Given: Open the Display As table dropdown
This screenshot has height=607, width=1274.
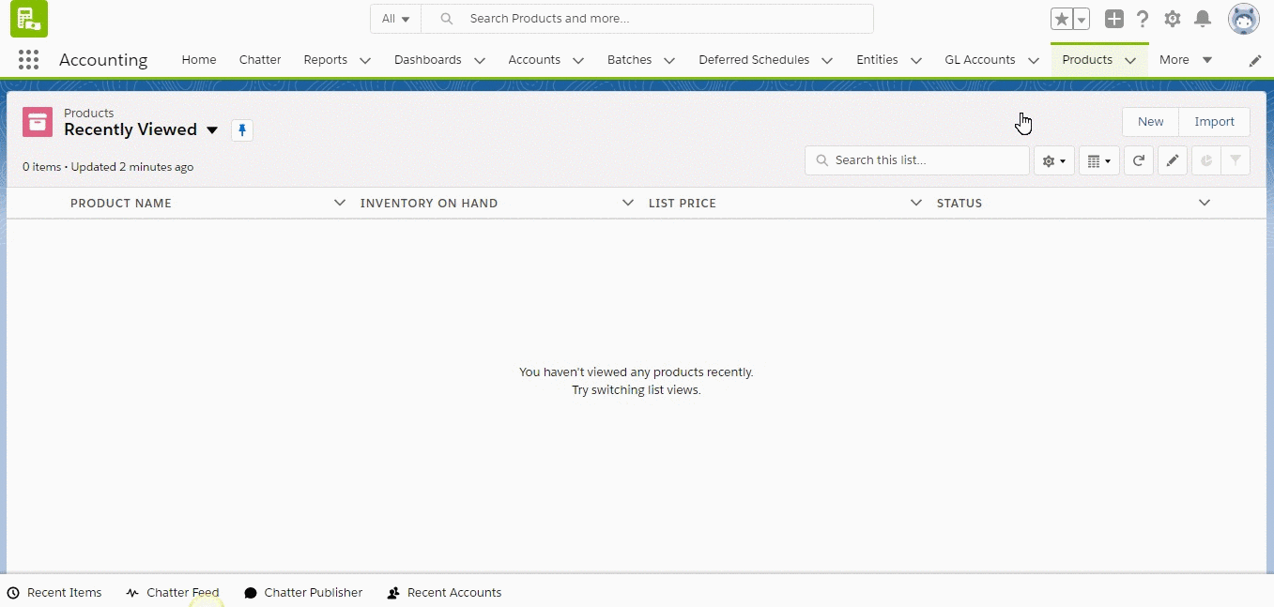Looking at the screenshot, I should click(1098, 160).
